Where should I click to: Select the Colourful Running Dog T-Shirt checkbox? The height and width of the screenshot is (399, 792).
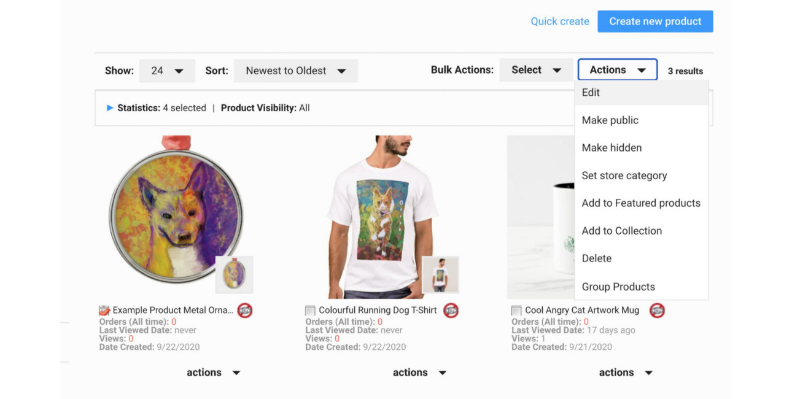310,311
